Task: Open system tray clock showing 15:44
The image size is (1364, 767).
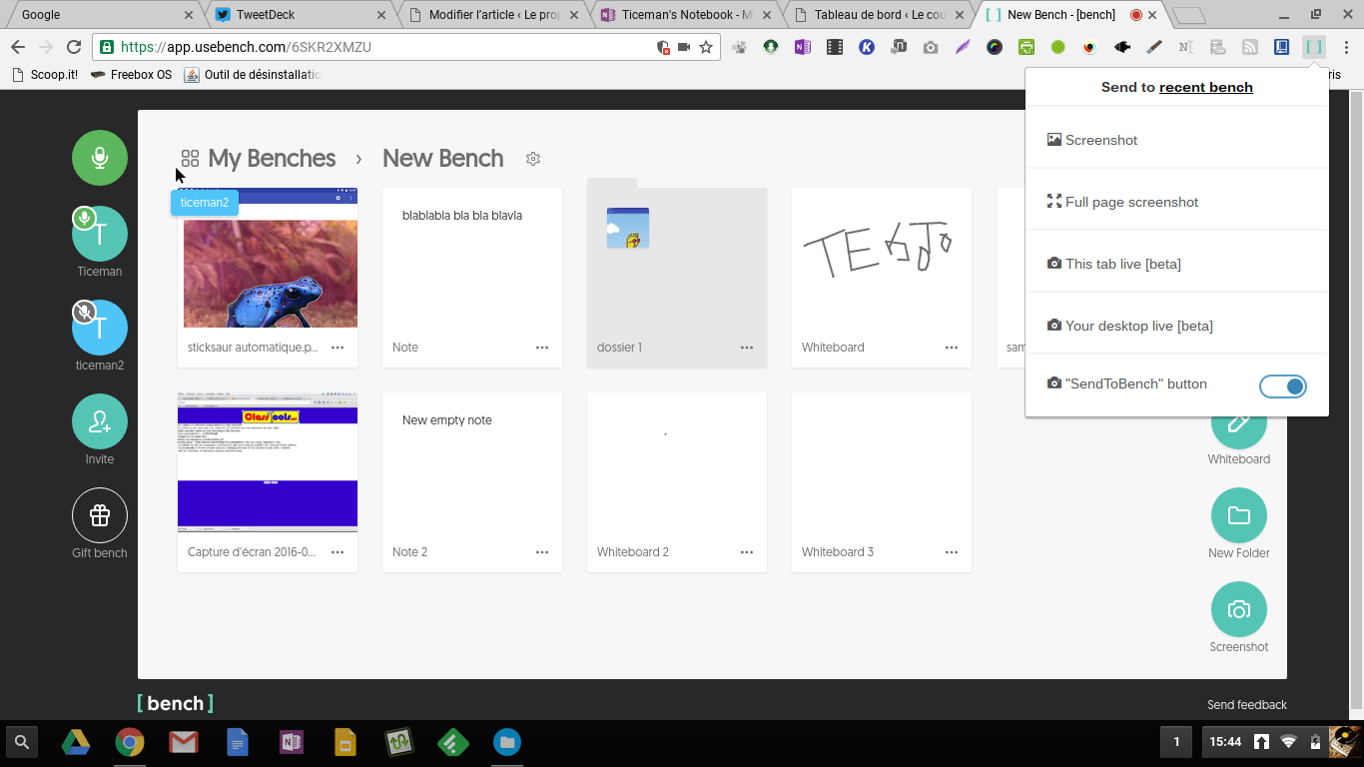Action: (1225, 742)
